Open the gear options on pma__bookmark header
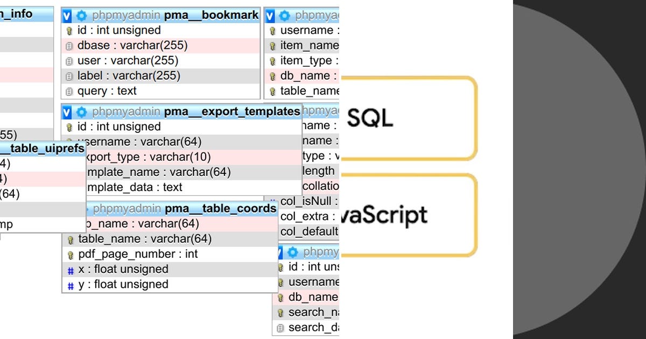 tap(81, 15)
